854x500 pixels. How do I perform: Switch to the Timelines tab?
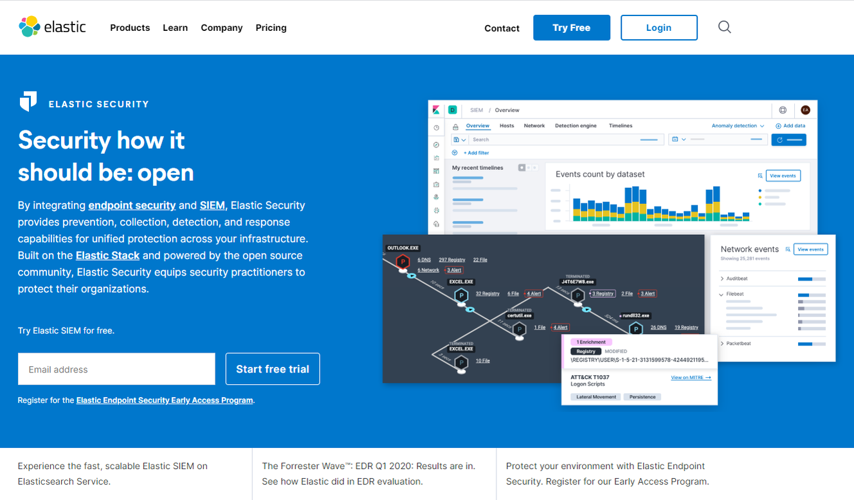[621, 126]
